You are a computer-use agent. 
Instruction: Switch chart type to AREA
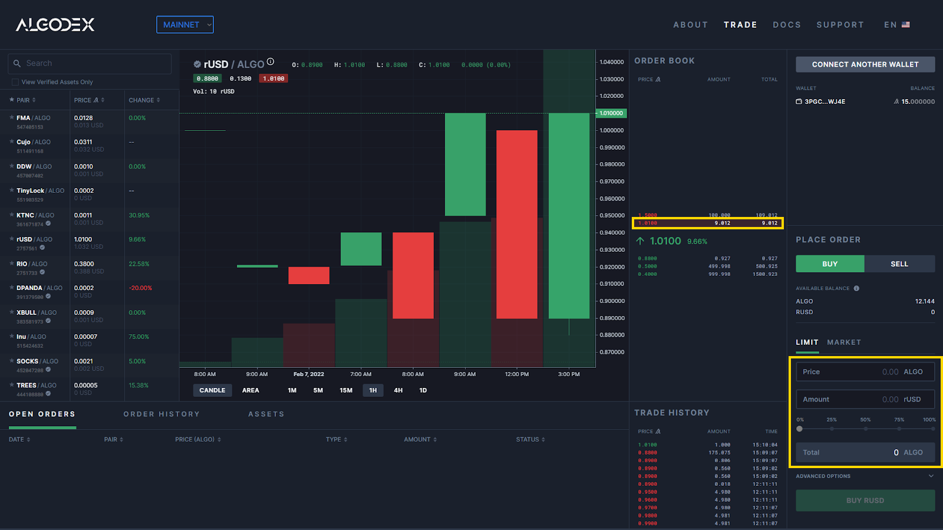tap(250, 390)
